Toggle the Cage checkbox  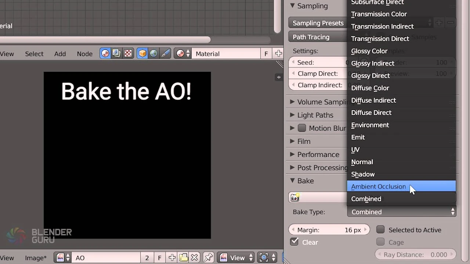(x=380, y=242)
